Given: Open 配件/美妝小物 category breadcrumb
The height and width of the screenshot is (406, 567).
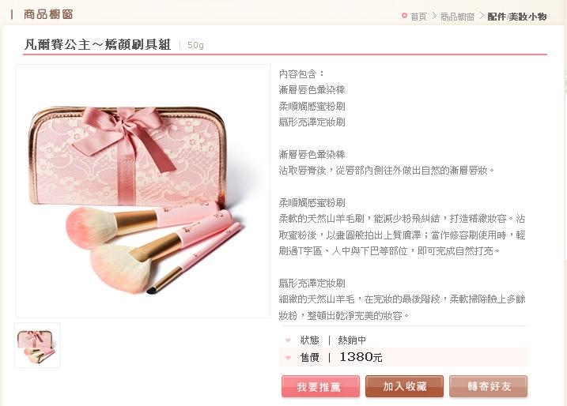Looking at the screenshot, I should click(516, 17).
